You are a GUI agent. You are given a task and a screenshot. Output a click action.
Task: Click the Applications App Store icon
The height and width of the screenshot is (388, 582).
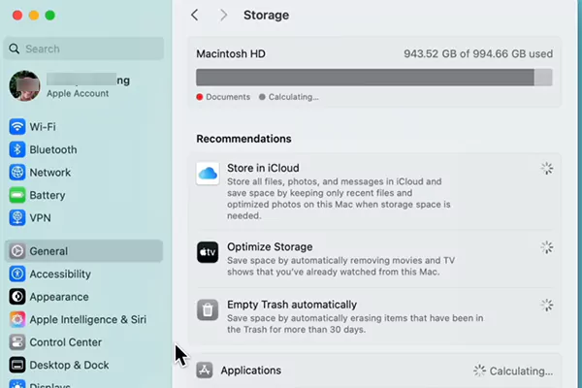pos(204,371)
